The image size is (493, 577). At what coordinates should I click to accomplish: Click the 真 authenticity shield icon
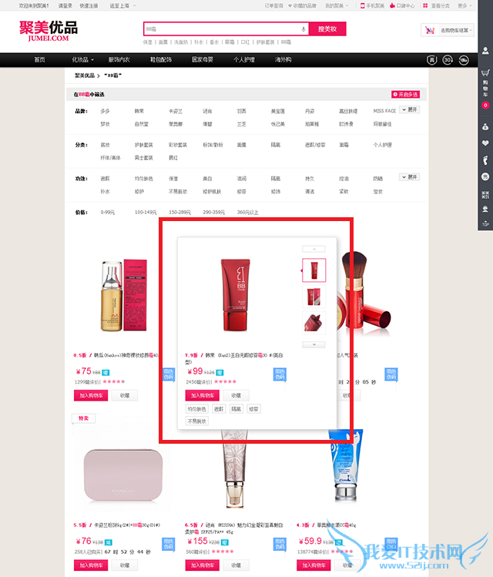coord(431,60)
